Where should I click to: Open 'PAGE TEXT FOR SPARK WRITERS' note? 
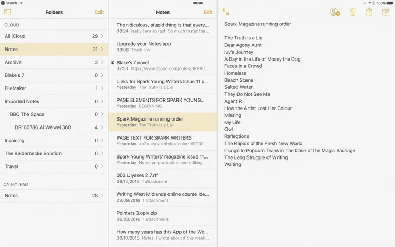pyautogui.click(x=163, y=141)
